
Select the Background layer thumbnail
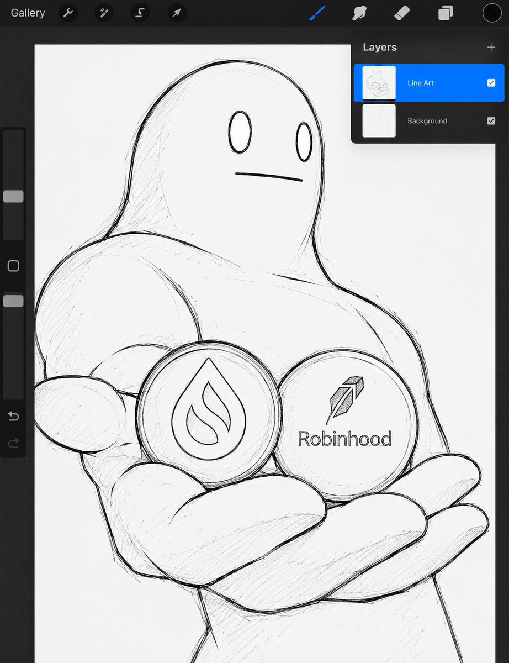(379, 121)
